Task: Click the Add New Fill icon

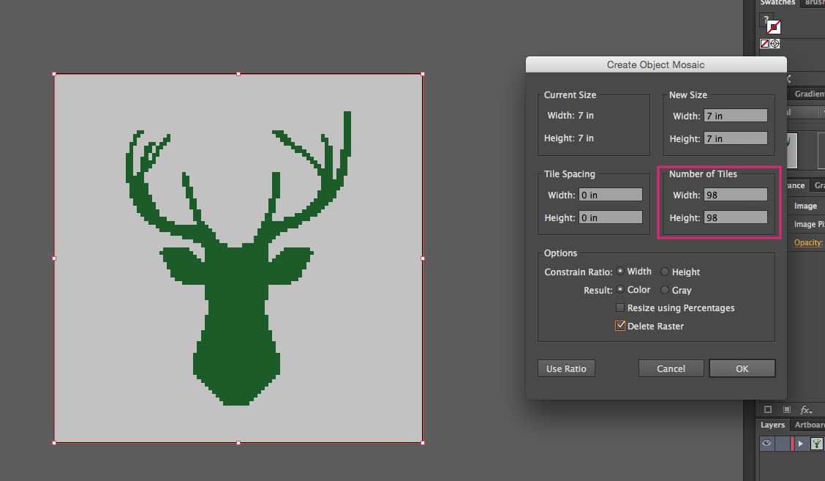Action: 786,409
